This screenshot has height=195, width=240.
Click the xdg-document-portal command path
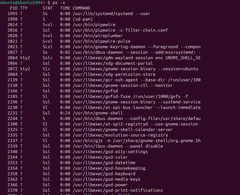113,63
